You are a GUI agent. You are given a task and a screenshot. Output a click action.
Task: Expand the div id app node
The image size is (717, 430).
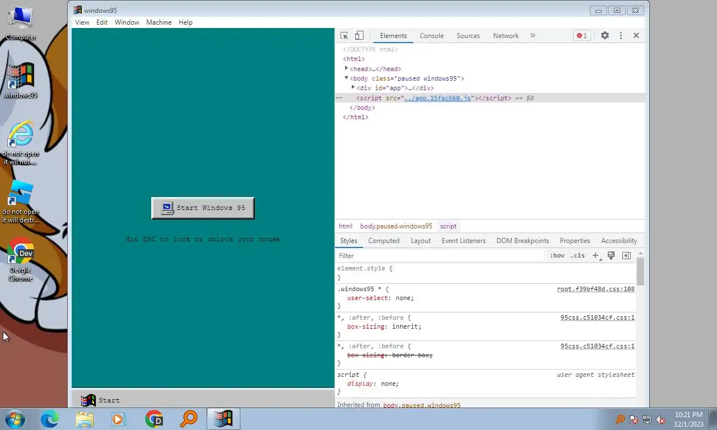click(353, 87)
